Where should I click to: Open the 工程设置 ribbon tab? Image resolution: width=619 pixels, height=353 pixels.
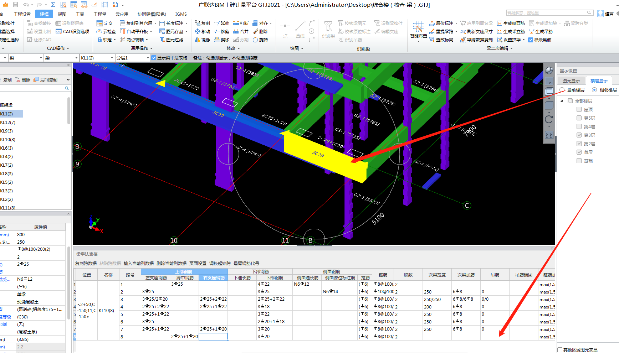click(x=22, y=14)
